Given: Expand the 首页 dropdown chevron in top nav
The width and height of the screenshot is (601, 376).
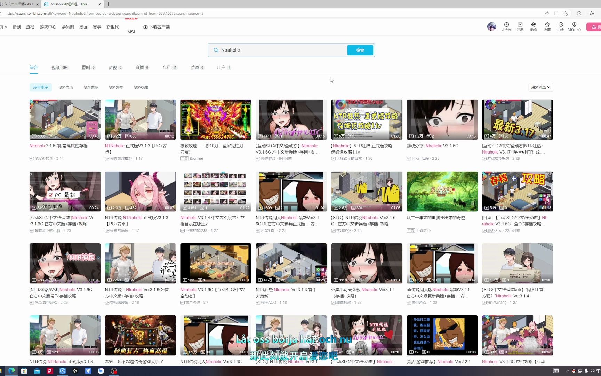Looking at the screenshot, I should click(x=6, y=27).
